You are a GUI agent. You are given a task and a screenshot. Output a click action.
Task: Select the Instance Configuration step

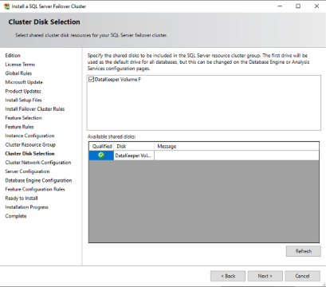[29, 136]
